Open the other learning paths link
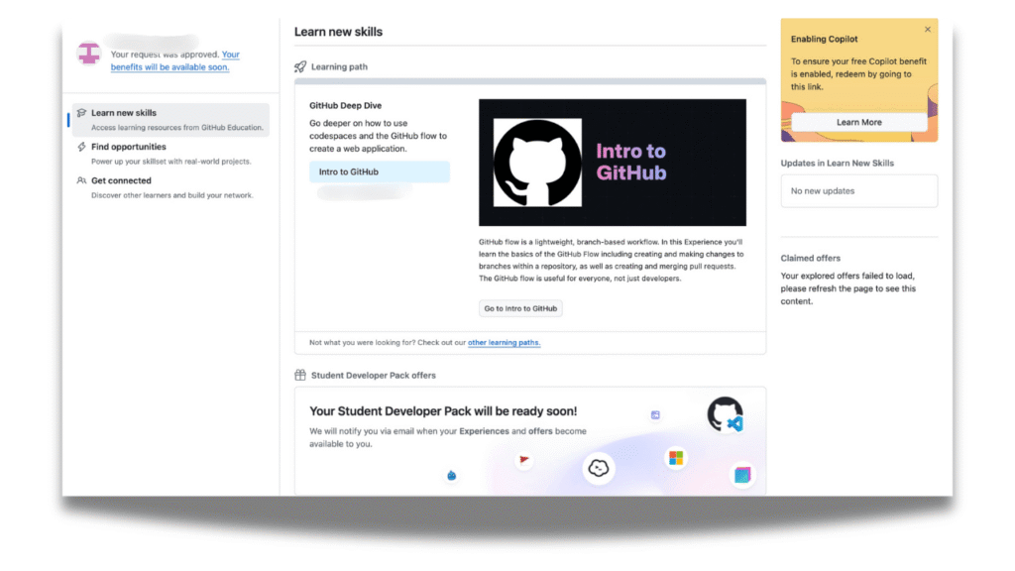 point(504,342)
